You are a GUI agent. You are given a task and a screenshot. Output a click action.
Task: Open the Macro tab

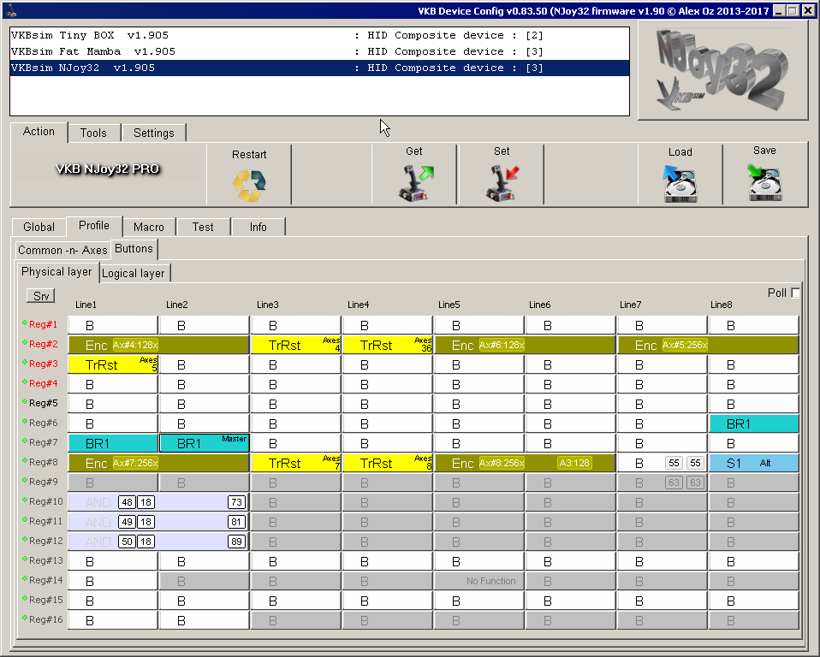pyautogui.click(x=149, y=227)
